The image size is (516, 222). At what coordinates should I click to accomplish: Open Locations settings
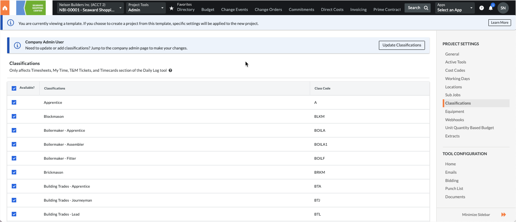(x=453, y=87)
